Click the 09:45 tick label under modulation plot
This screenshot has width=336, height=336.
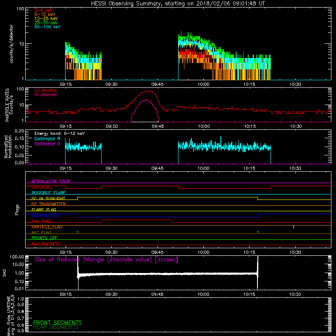point(157,168)
